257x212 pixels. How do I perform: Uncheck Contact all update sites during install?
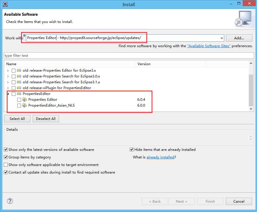tap(6, 172)
